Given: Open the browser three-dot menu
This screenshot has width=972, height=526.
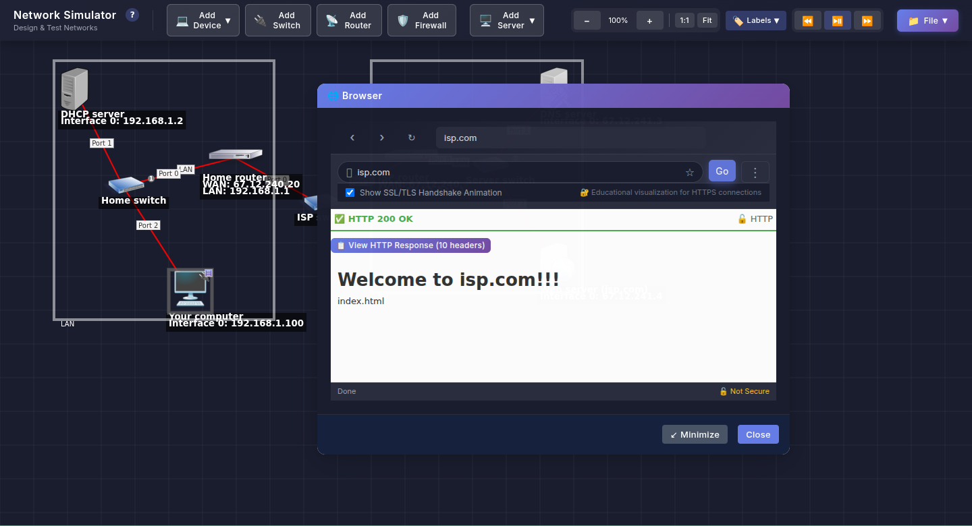Looking at the screenshot, I should point(755,172).
